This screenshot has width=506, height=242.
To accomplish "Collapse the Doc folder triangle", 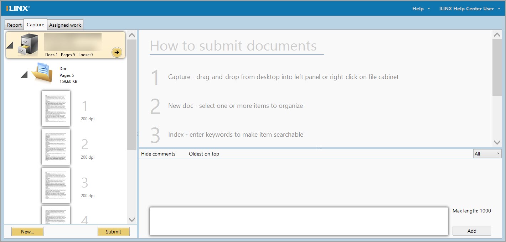I will click(24, 74).
